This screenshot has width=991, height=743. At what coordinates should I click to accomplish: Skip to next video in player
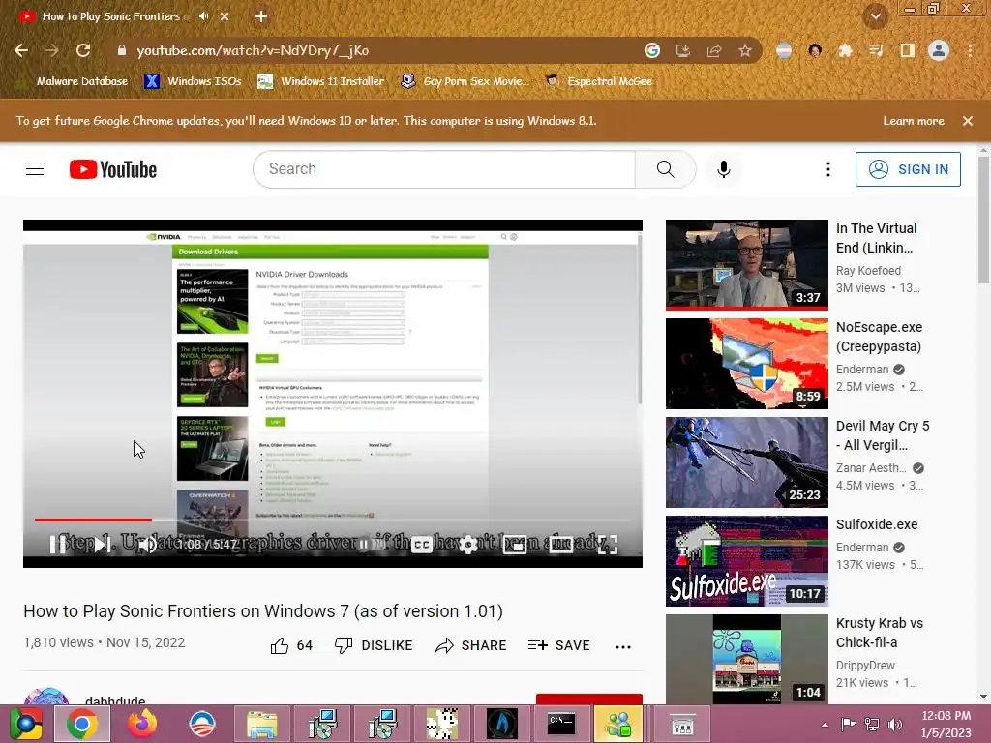103,544
